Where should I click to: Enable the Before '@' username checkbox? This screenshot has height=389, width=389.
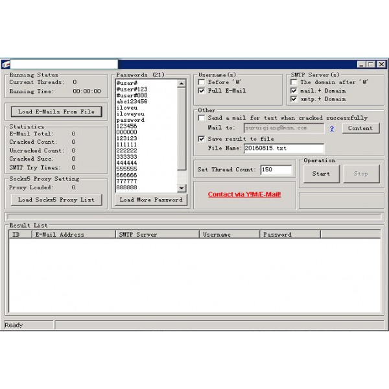(x=202, y=82)
